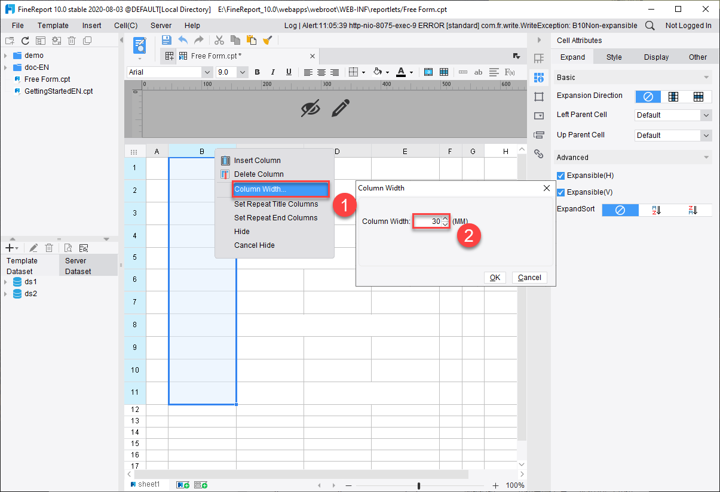Click the Merge Cells toolbar icon
The image size is (720, 492).
(428, 72)
